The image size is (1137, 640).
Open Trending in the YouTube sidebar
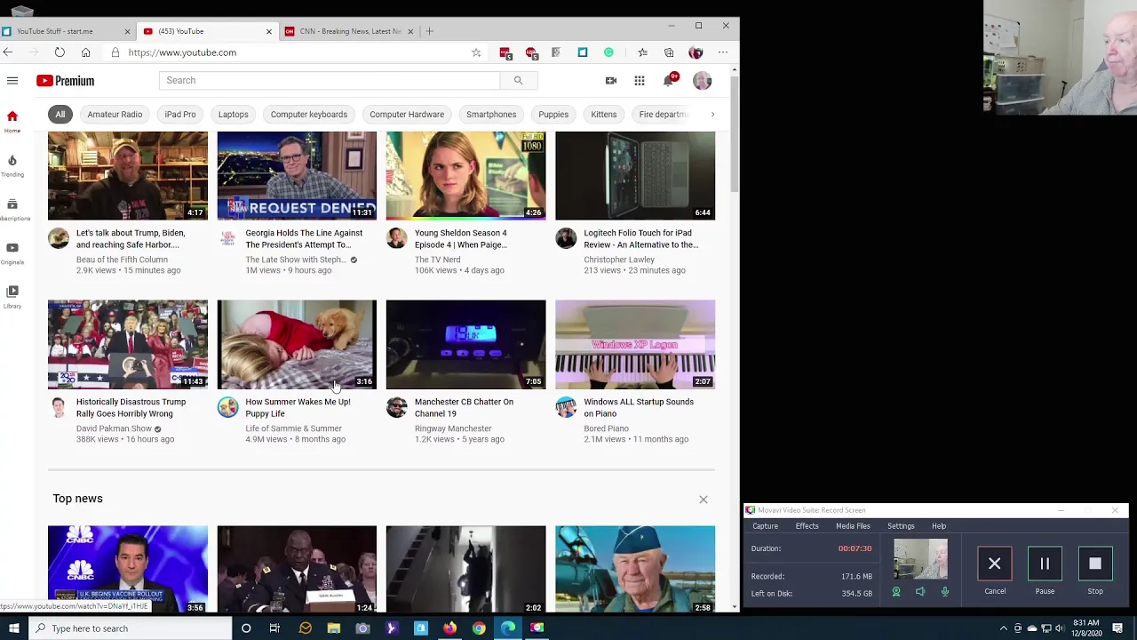12,165
